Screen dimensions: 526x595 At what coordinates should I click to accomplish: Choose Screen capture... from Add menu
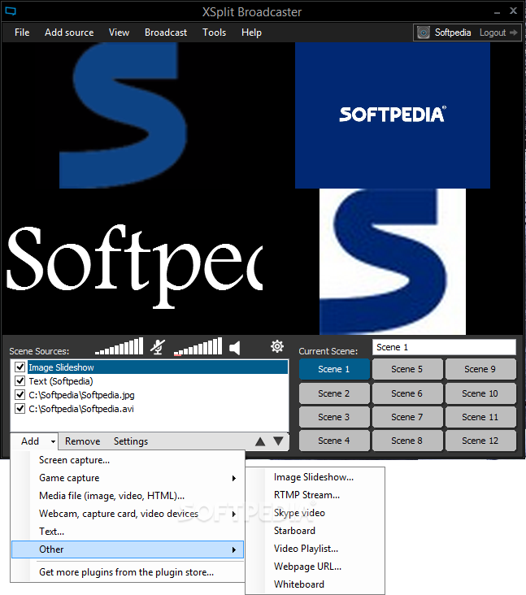tap(128, 460)
